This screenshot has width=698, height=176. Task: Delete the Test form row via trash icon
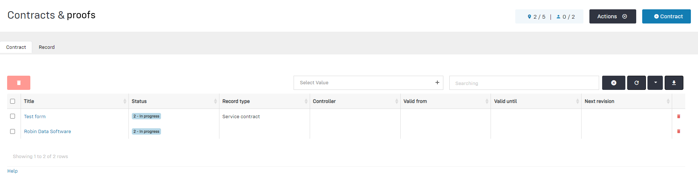[x=679, y=116]
